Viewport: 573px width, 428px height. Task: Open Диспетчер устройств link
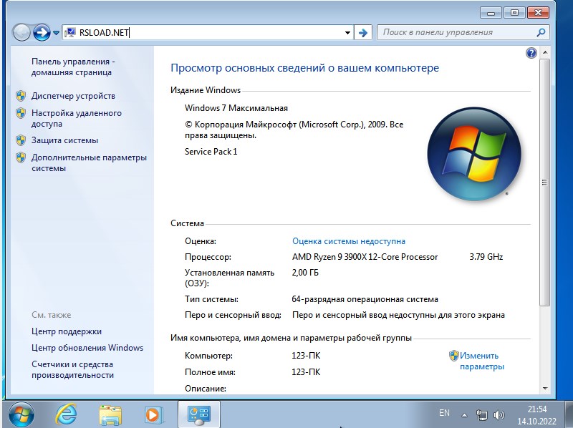pos(73,96)
